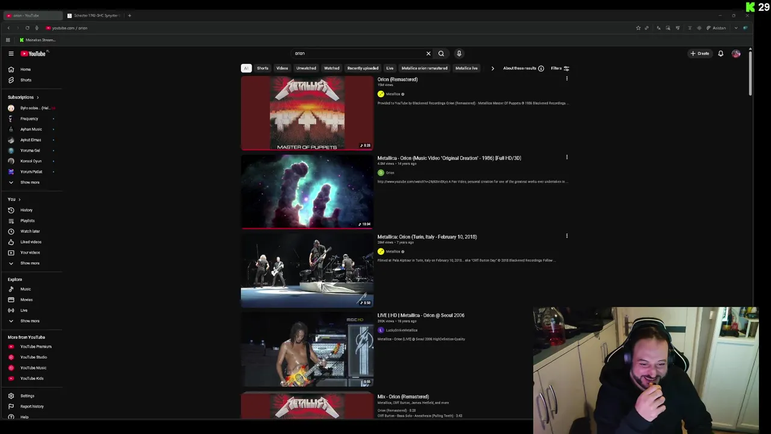The image size is (771, 434).
Task: Open the account avatar menu
Action: [x=736, y=54]
